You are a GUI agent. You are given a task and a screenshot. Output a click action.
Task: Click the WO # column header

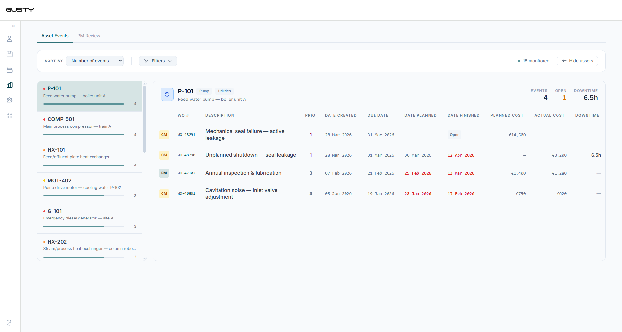(x=183, y=115)
